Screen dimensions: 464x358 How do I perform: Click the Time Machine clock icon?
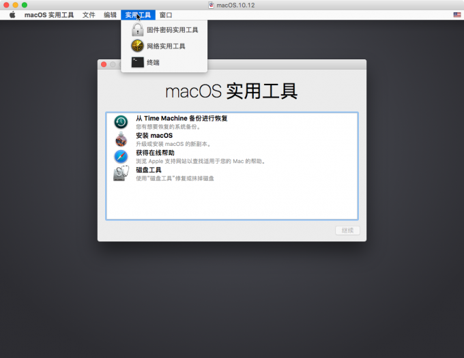tap(121, 122)
